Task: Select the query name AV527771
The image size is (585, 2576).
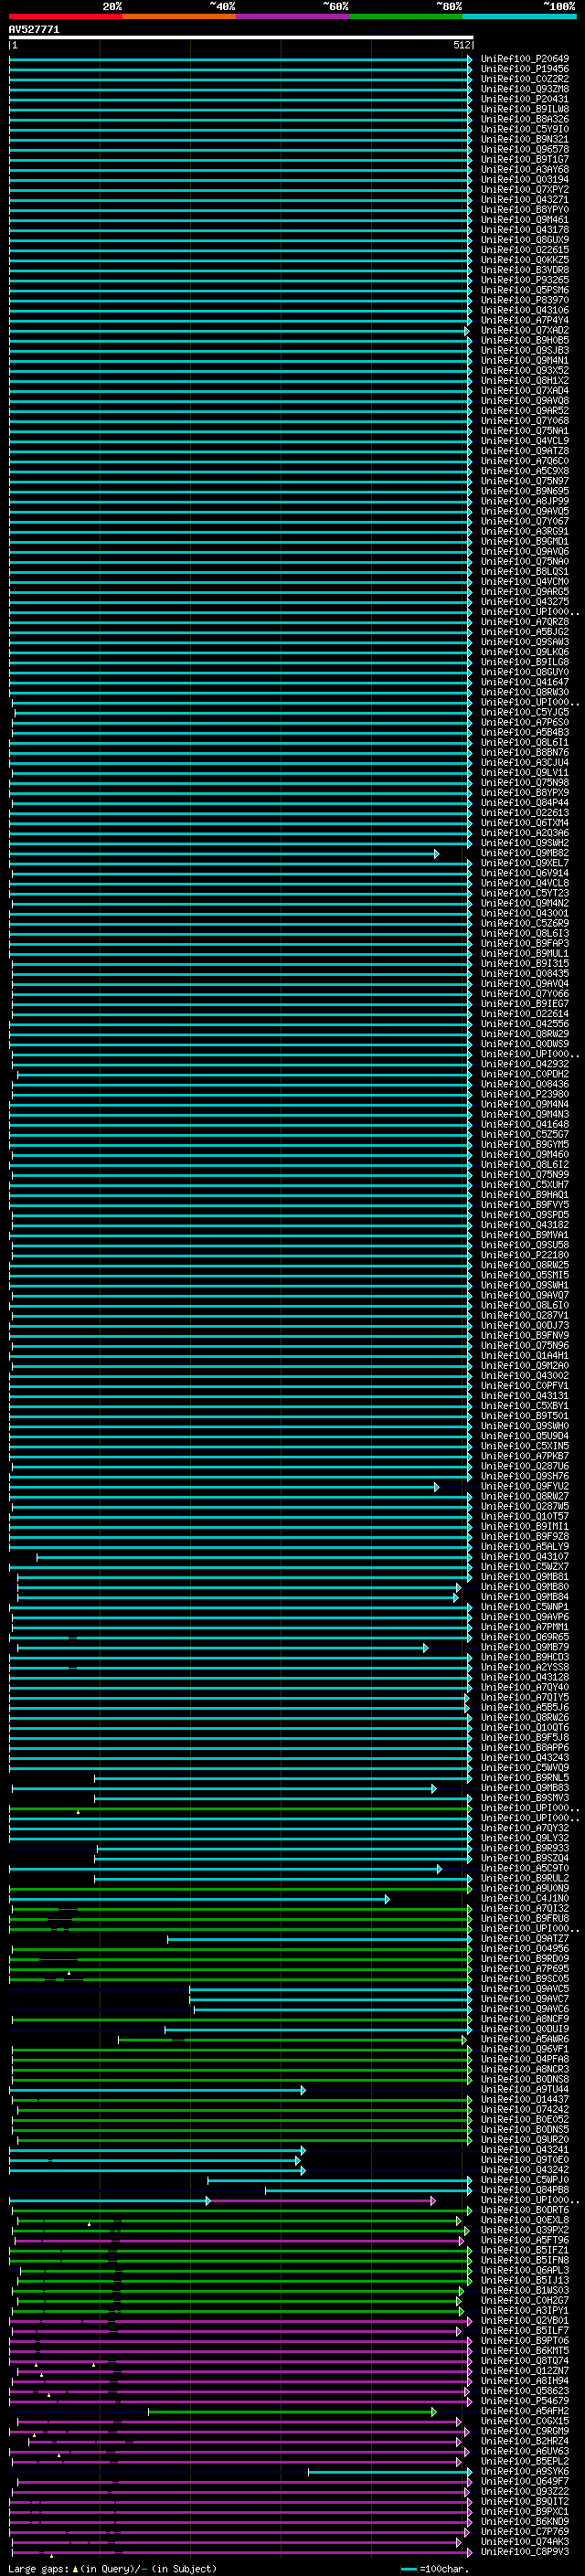Action: [x=34, y=30]
